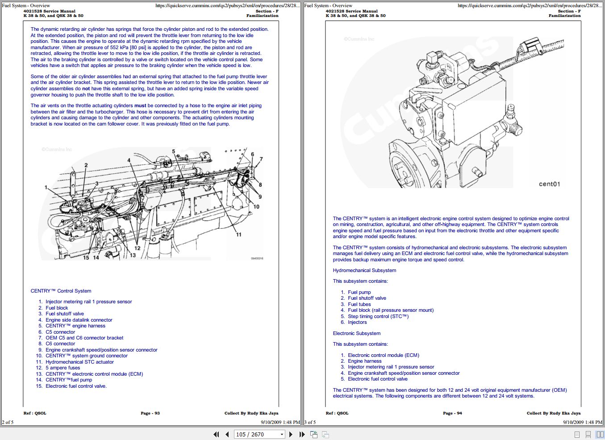The image size is (605, 440).
Task: Click '5 ampere fuses' list item
Action: [x=63, y=368]
